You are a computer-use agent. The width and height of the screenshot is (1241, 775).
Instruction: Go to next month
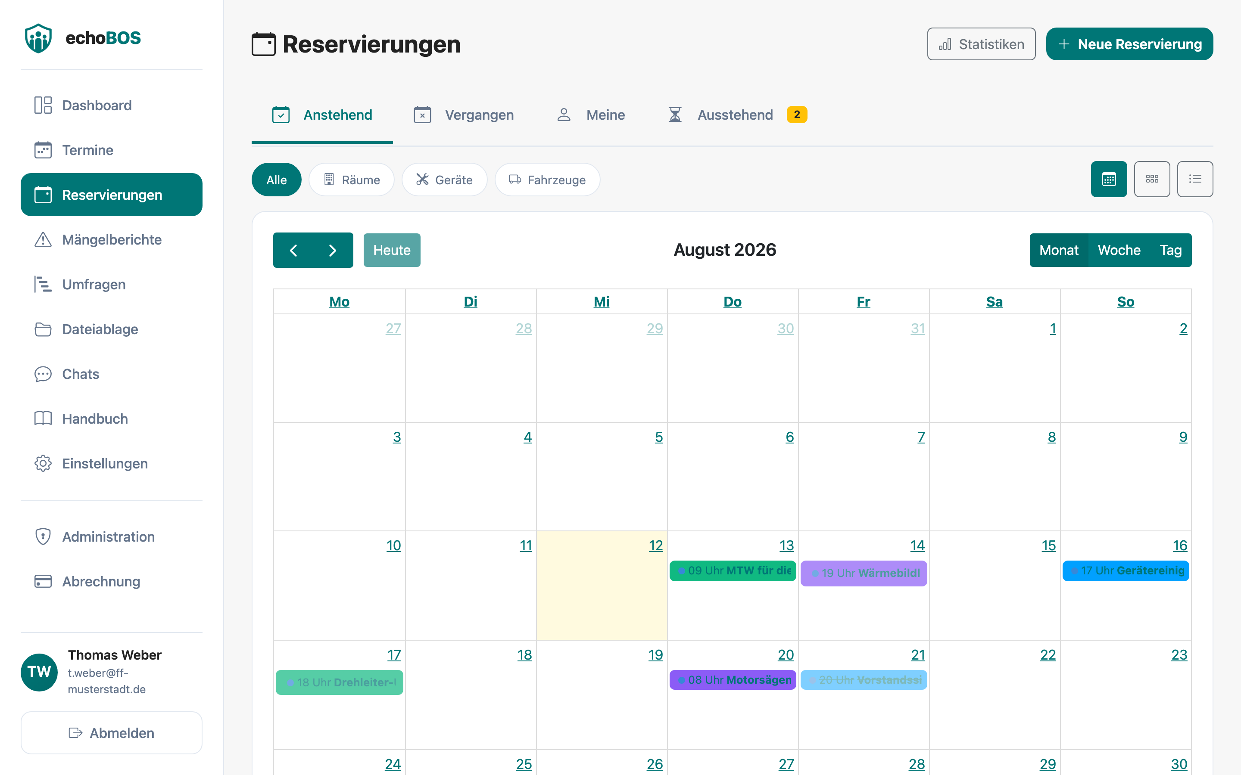pyautogui.click(x=333, y=250)
